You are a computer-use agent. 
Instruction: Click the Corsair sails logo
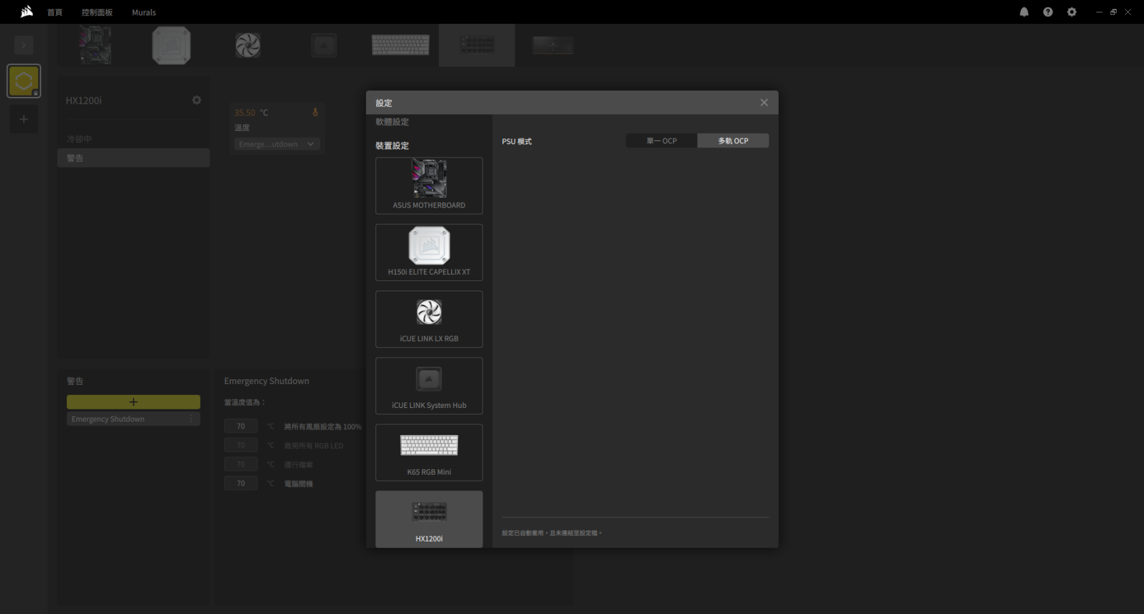(27, 12)
